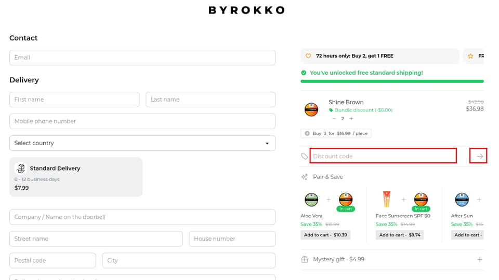Add Face Sunscreen to cart for $9.74
Screen dimensions: 499x280
point(400,235)
